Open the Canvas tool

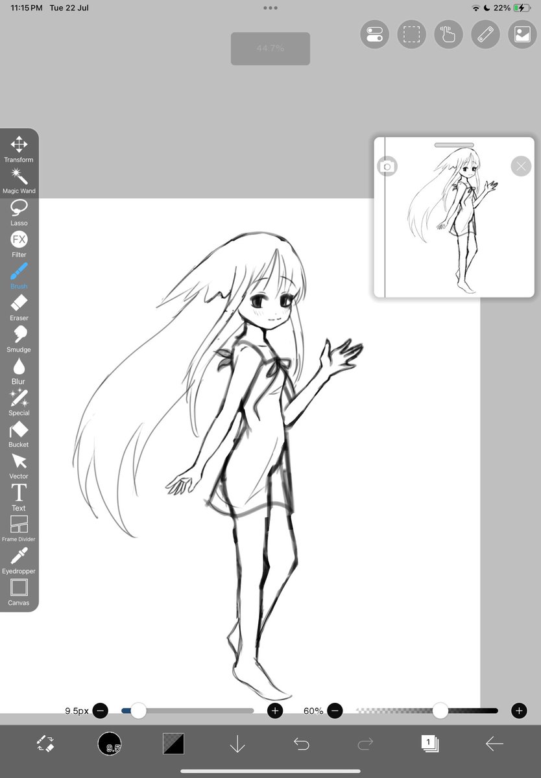[19, 593]
